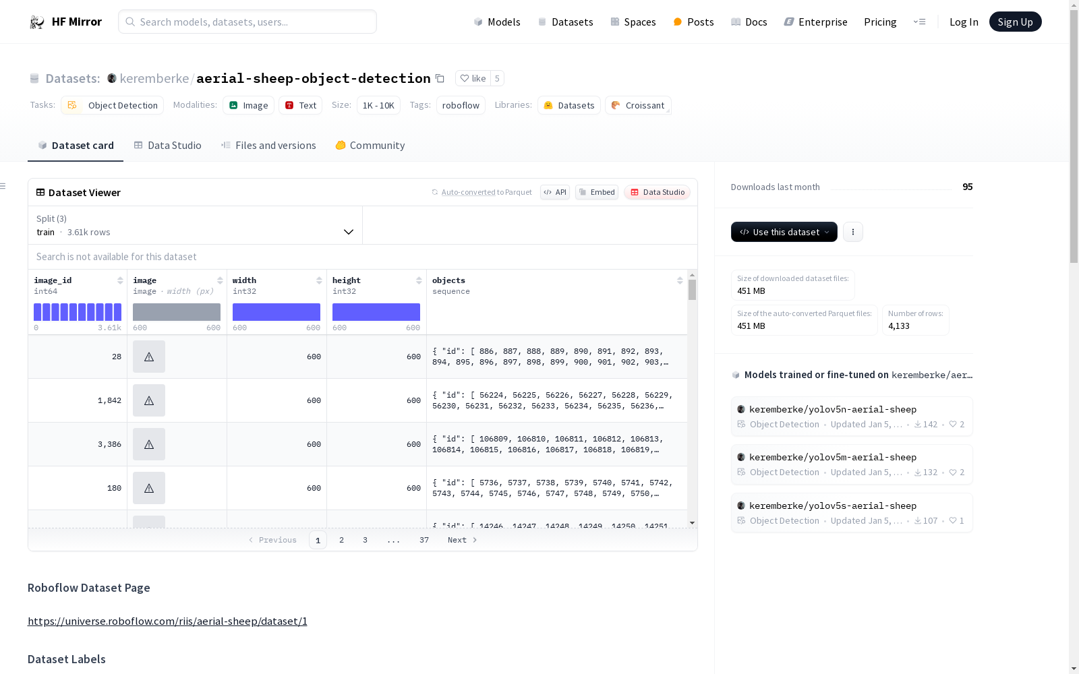The width and height of the screenshot is (1079, 674).
Task: Open Datasets in top navigation
Action: point(565,22)
